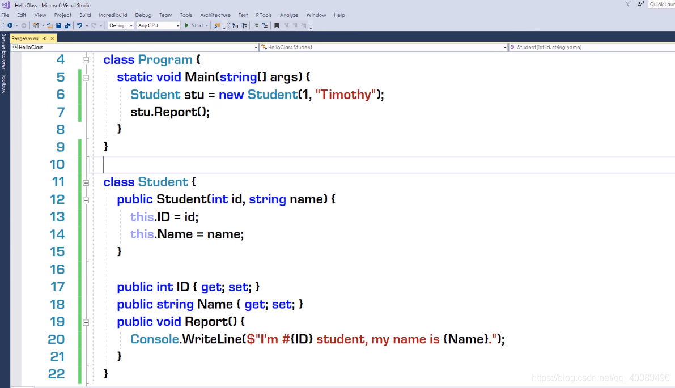
Task: Click Console on line 20
Action: (155, 339)
